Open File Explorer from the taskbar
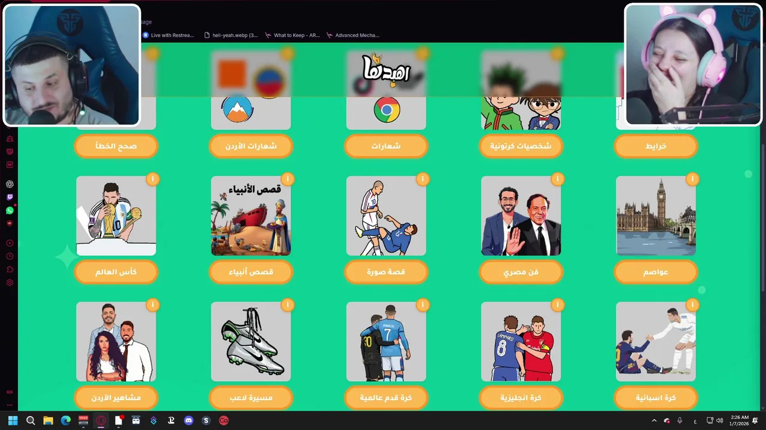This screenshot has width=766, height=430. coord(48,420)
